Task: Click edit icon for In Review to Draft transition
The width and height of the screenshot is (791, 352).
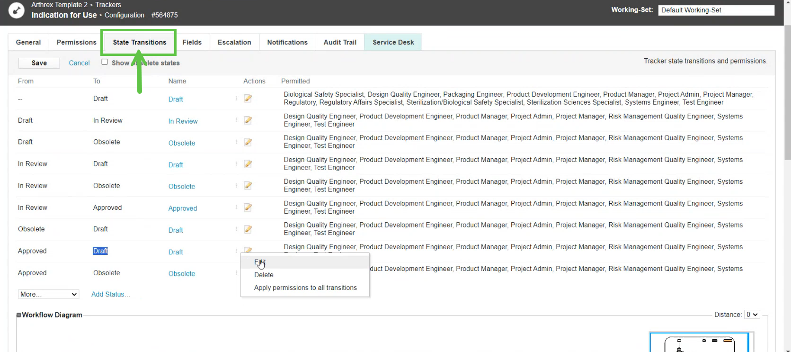Action: 248,164
